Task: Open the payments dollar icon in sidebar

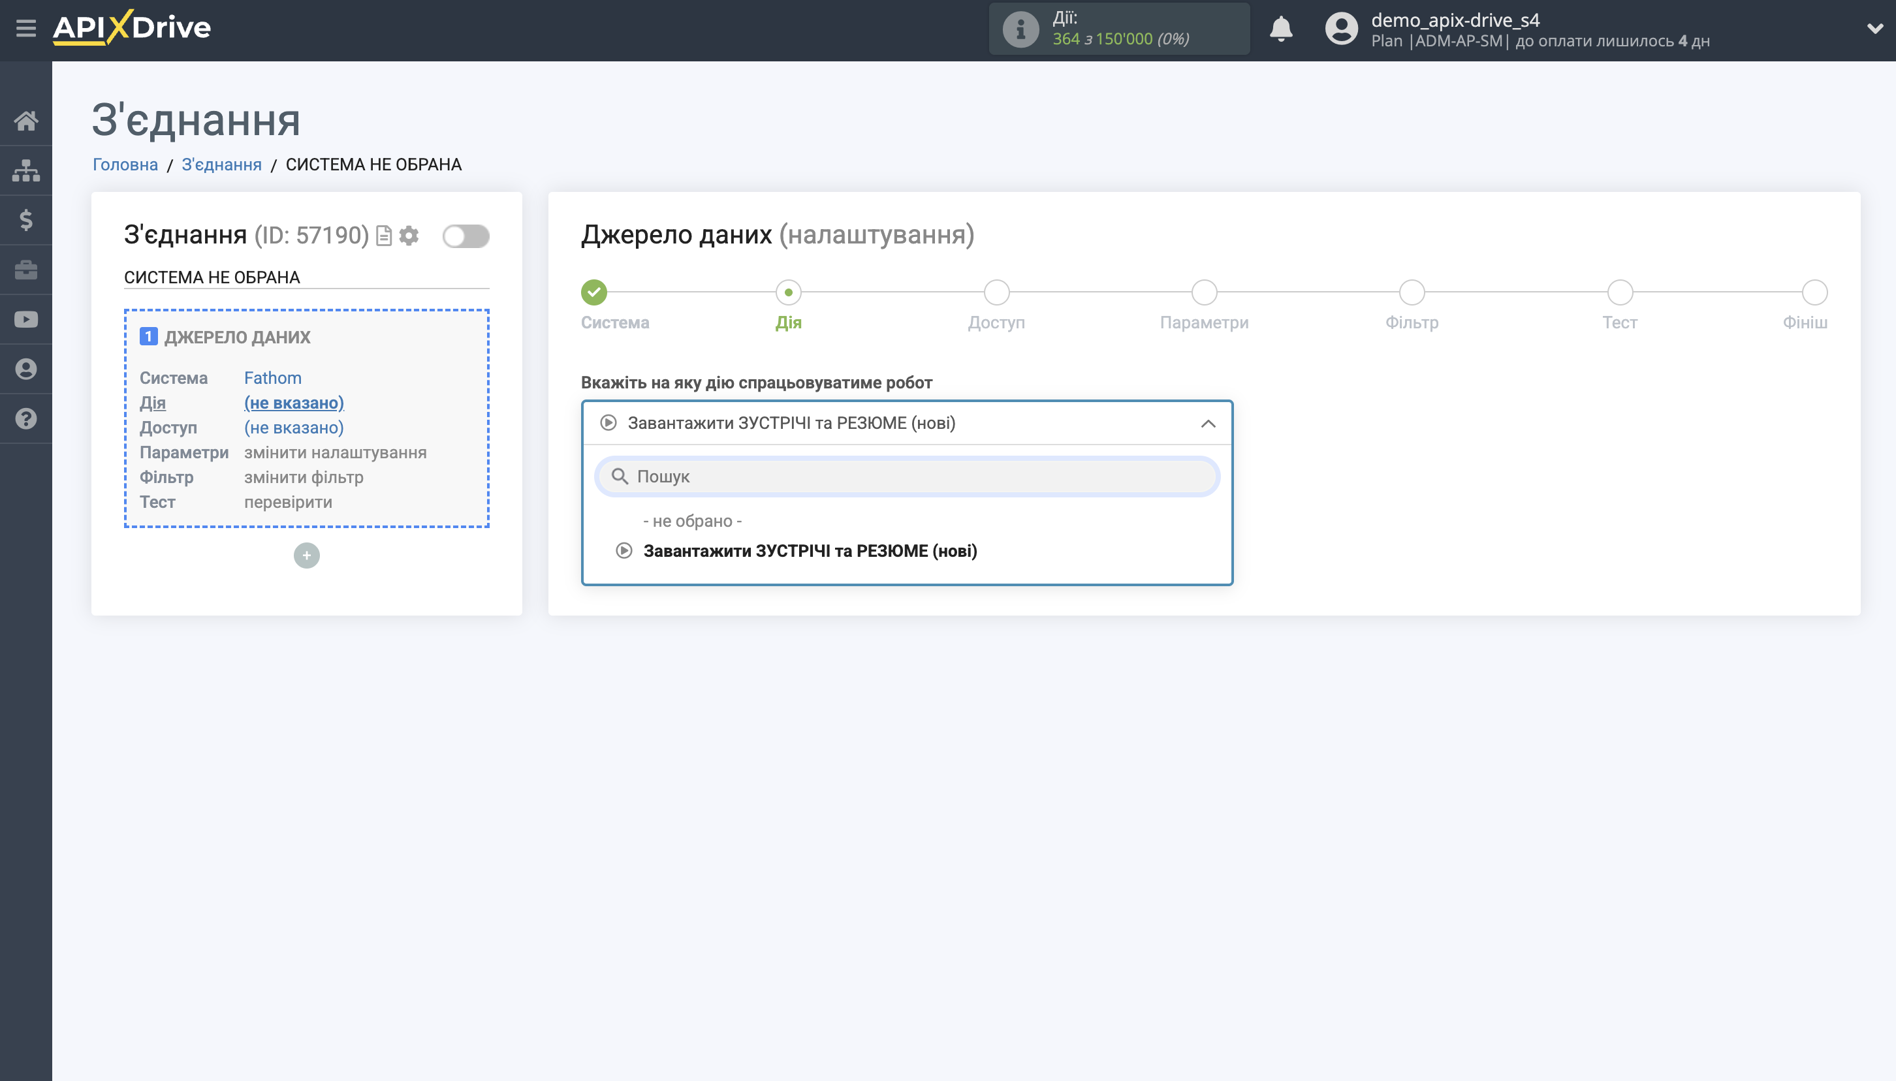Action: point(27,220)
